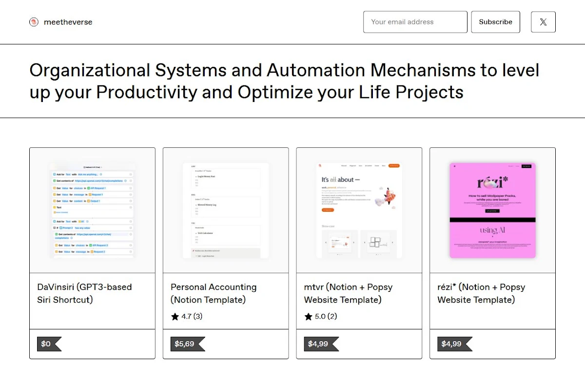Open Personal Accounting Notion Template preview image
This screenshot has width=585, height=366.
[x=226, y=210]
